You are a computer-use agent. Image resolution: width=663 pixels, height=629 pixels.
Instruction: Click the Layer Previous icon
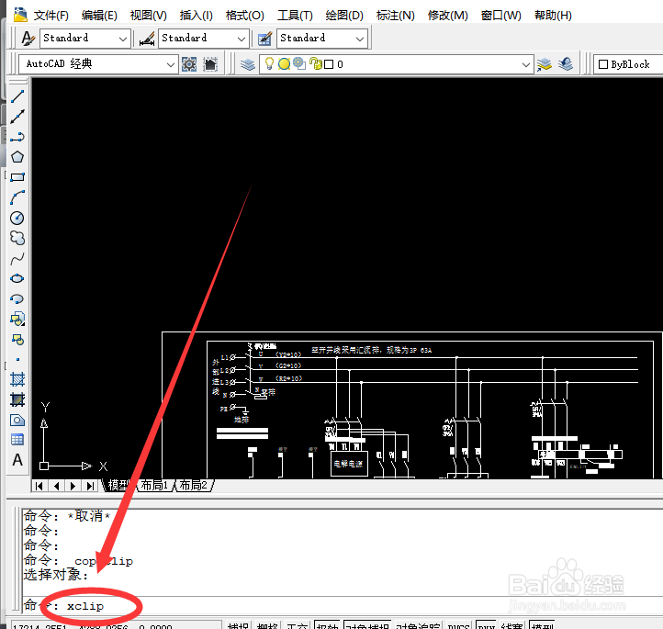[566, 64]
